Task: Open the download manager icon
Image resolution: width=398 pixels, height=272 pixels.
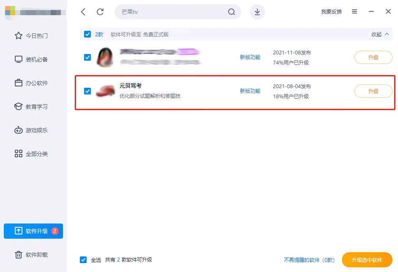Action: click(x=257, y=12)
